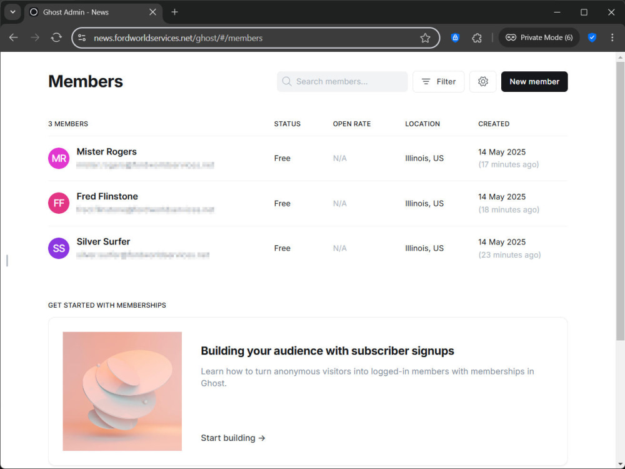The width and height of the screenshot is (625, 469).
Task: Click Free status for Mister Rogers
Action: coord(282,158)
